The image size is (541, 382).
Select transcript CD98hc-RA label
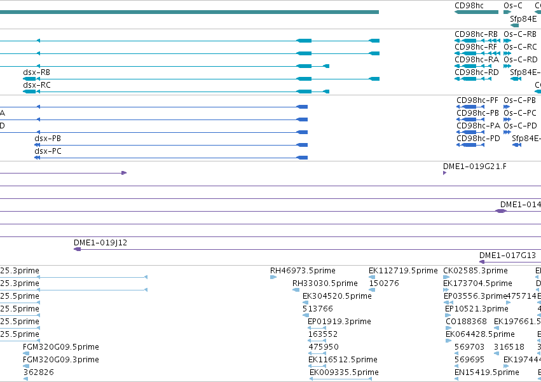[477, 59]
